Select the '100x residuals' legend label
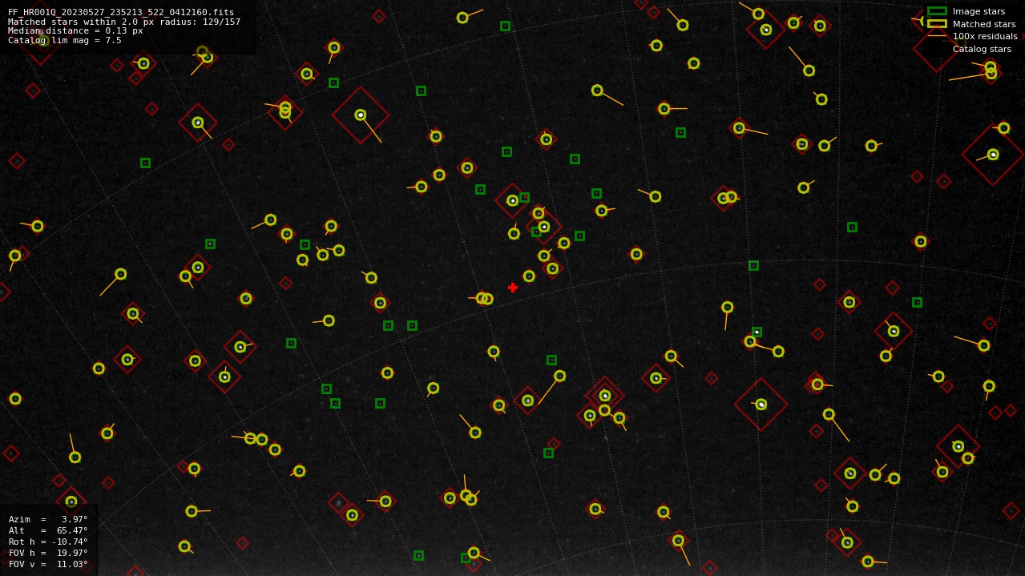 (x=985, y=36)
